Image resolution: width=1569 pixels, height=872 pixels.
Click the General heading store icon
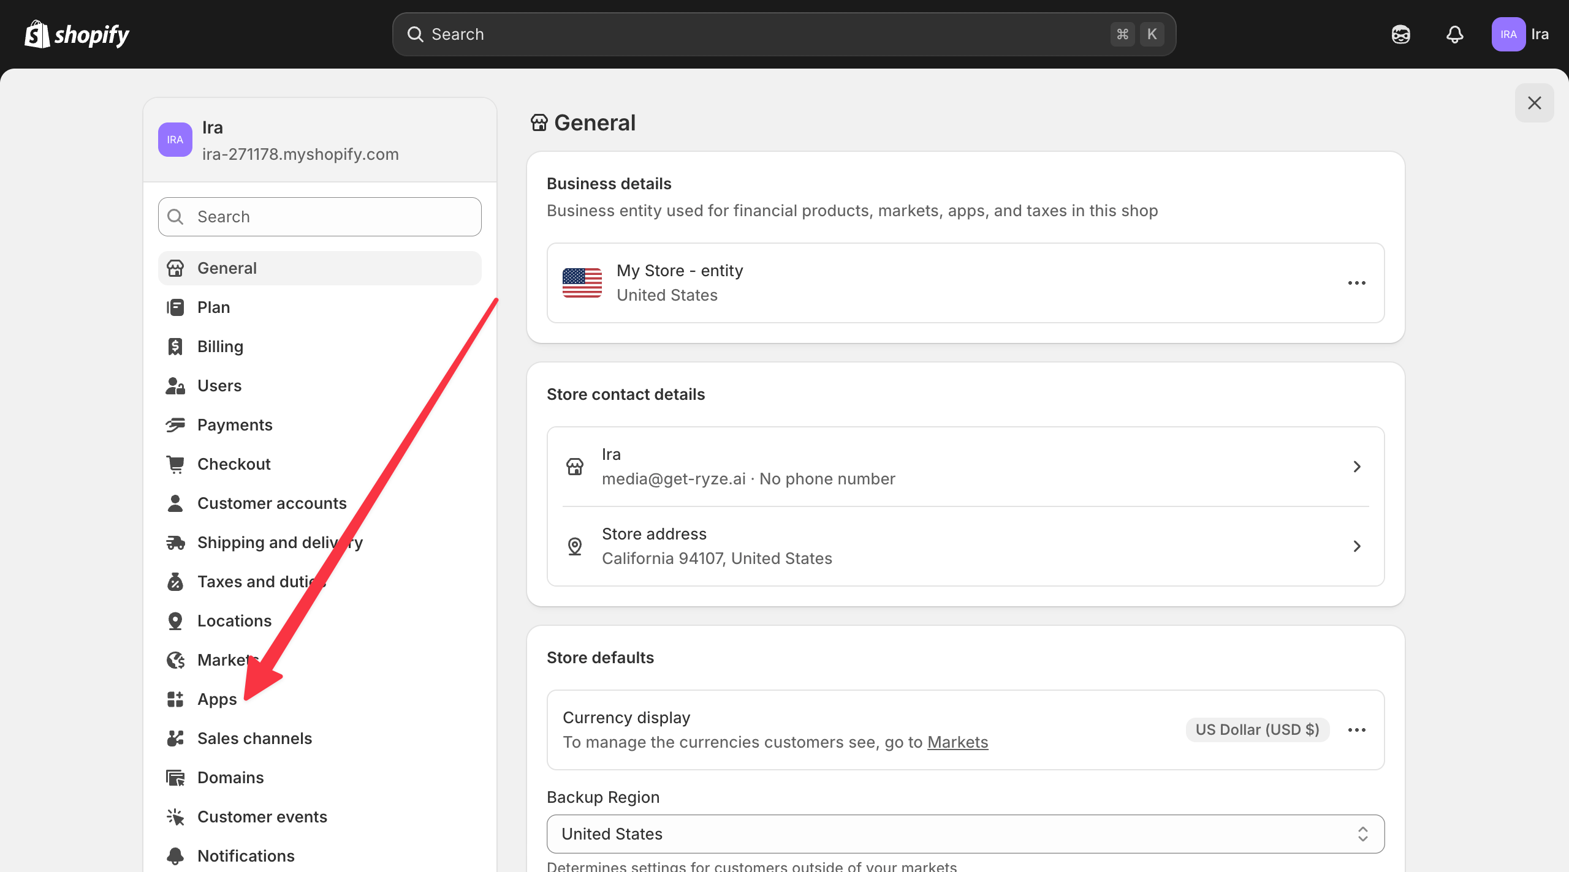point(539,123)
